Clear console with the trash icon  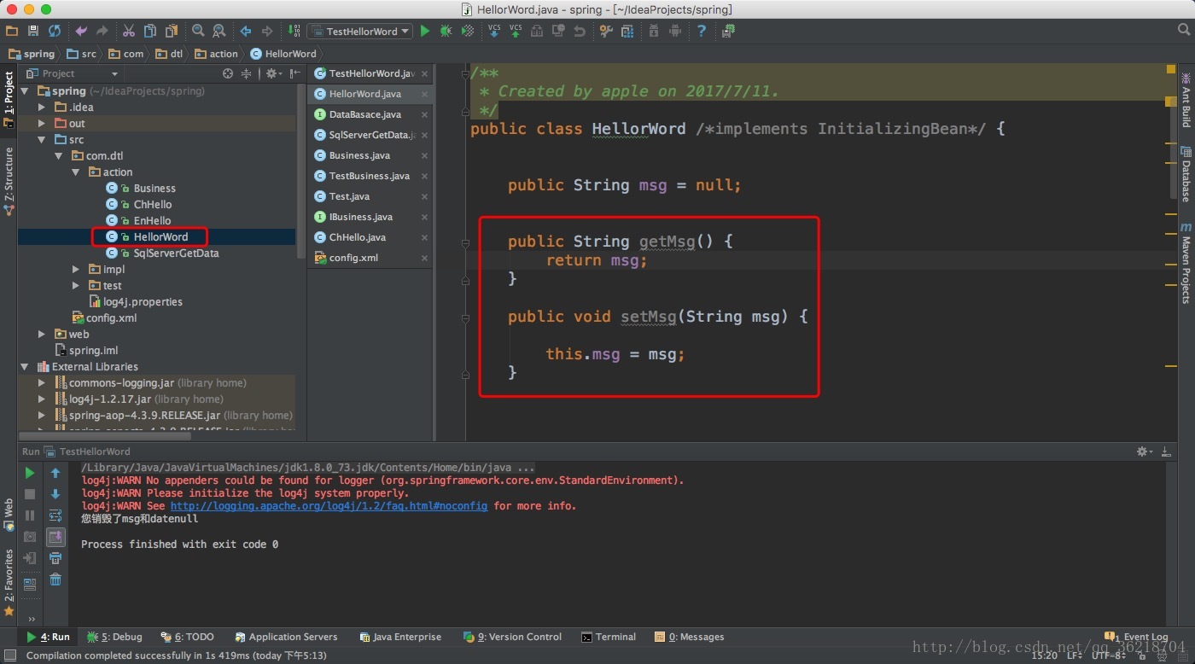(x=55, y=580)
